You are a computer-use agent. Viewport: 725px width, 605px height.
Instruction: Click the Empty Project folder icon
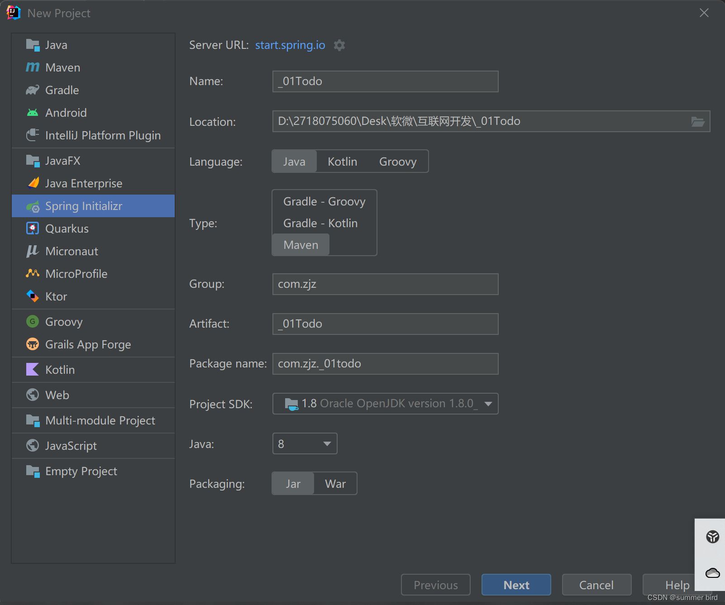[x=33, y=471]
